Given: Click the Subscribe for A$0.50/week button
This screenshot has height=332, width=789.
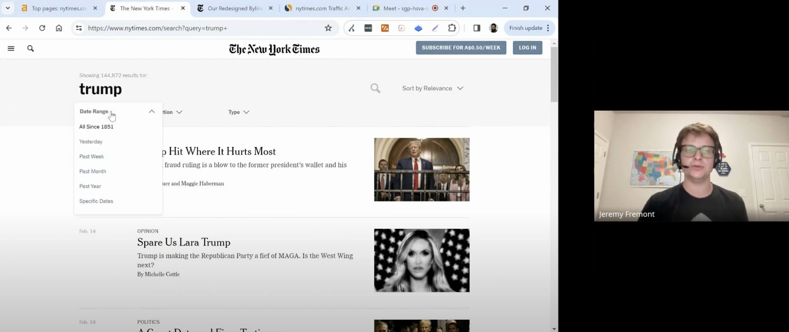Looking at the screenshot, I should [x=461, y=48].
